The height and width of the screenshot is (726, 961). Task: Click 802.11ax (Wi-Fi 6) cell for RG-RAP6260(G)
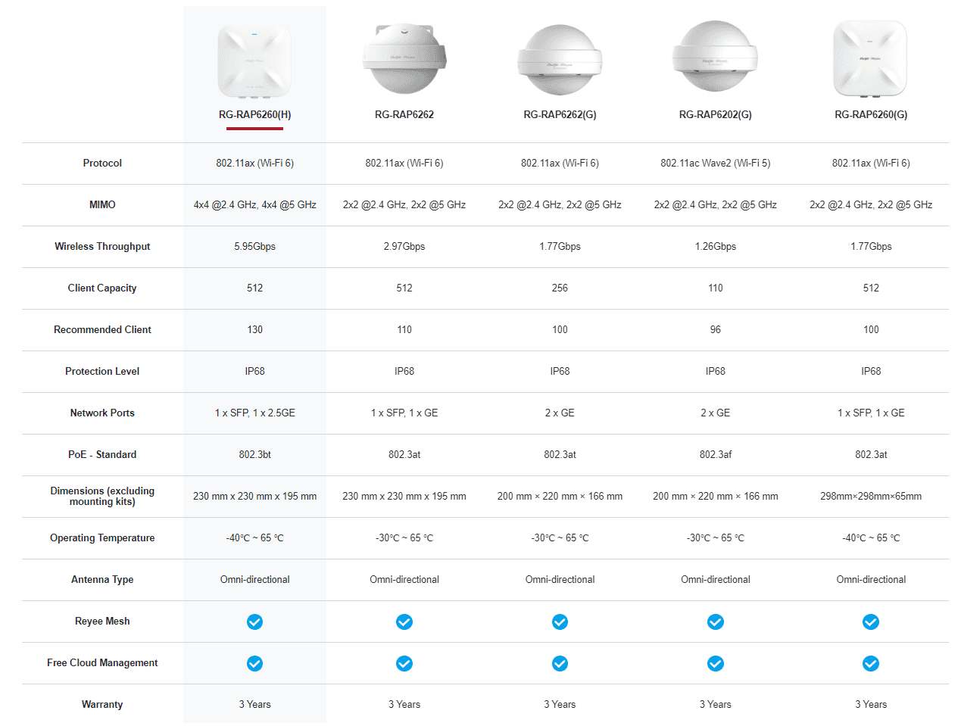tap(871, 163)
